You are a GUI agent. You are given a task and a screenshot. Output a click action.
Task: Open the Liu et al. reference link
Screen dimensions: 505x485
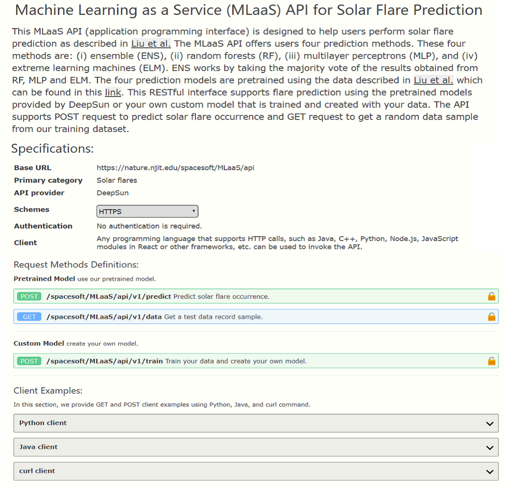pos(151,43)
